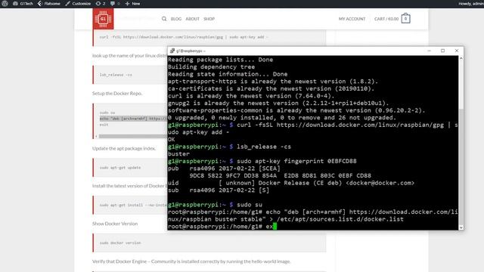The width and height of the screenshot is (484, 272).
Task: Click the curl -fsSL code block on webpage
Action: point(209,37)
